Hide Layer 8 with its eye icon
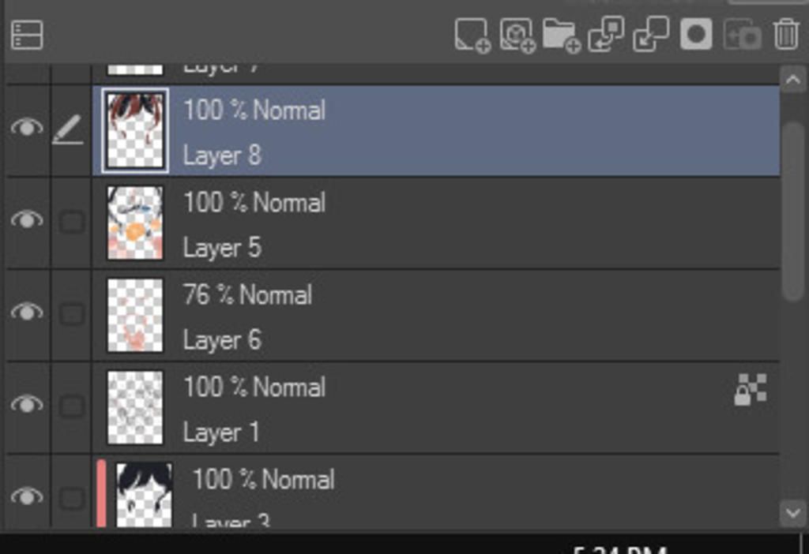Screen dimensions: 809x554 (27, 127)
